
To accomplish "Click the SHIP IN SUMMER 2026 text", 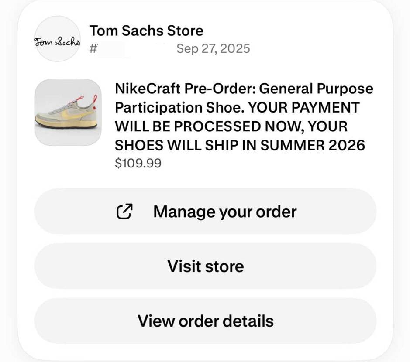I will [x=285, y=145].
